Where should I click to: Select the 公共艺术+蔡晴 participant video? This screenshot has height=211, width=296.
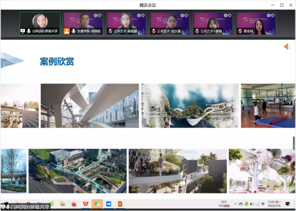213,23
